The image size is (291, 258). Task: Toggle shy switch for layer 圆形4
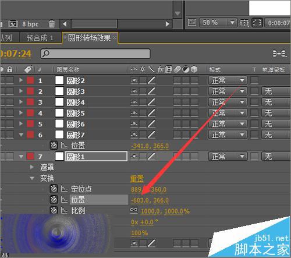click(134, 102)
